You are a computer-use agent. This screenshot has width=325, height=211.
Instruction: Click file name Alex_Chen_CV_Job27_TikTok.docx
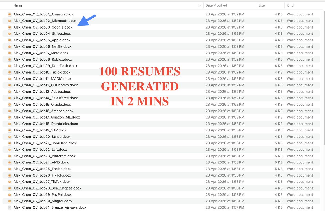(x=42, y=182)
